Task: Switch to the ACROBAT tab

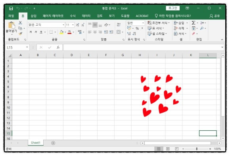Action: (142, 16)
